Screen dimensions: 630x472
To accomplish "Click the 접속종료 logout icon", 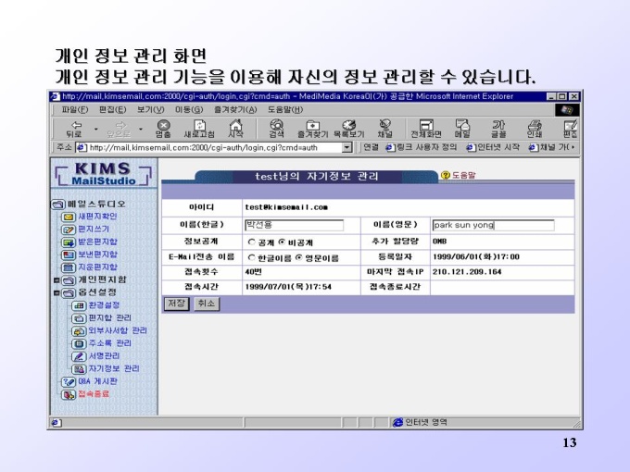I will click(x=69, y=394).
